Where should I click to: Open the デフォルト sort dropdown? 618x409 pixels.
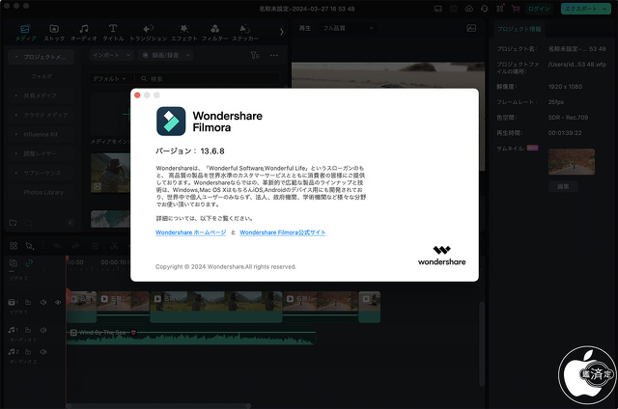(x=109, y=79)
